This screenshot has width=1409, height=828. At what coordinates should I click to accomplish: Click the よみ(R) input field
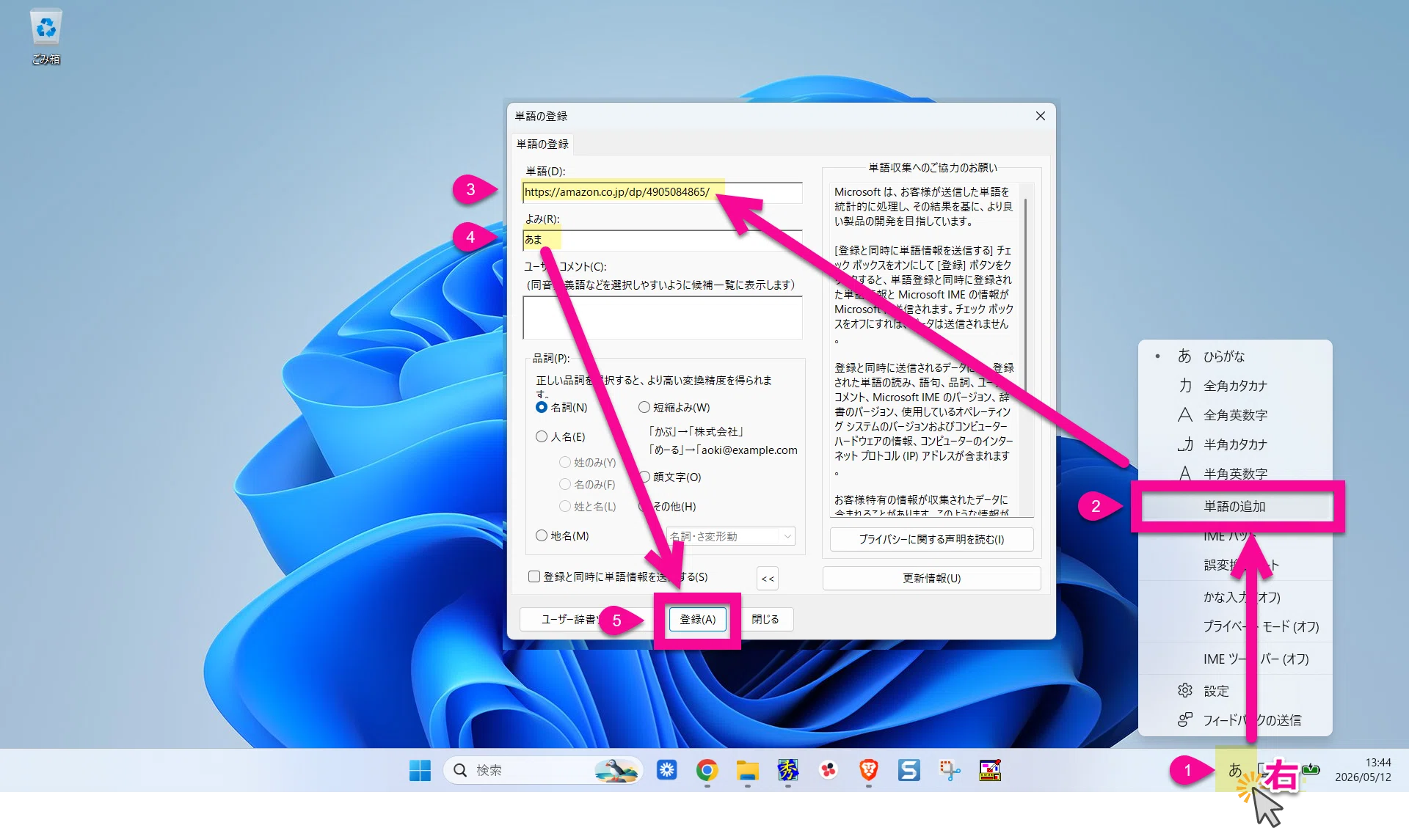coord(662,240)
